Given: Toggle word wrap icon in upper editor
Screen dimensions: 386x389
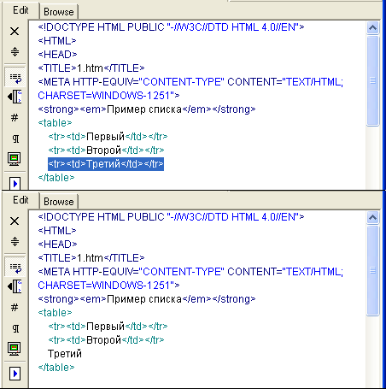Looking at the screenshot, I should (x=15, y=78).
